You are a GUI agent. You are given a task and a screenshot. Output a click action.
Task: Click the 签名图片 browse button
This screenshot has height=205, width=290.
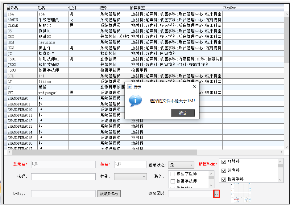point(216,194)
